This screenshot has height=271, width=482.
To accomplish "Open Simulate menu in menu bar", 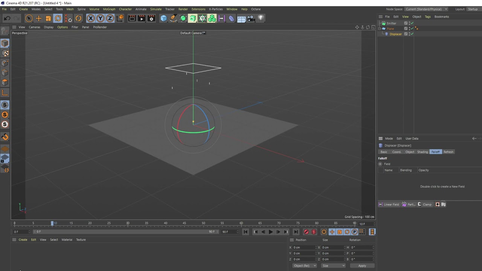I will 156,9.
